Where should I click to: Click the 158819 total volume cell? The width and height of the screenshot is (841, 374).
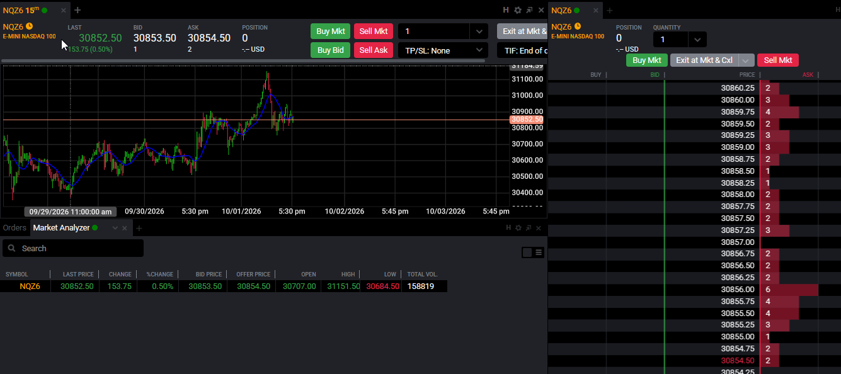click(421, 286)
